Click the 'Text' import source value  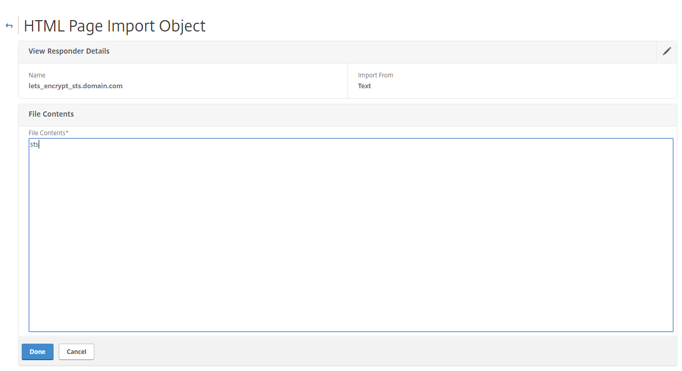click(364, 86)
